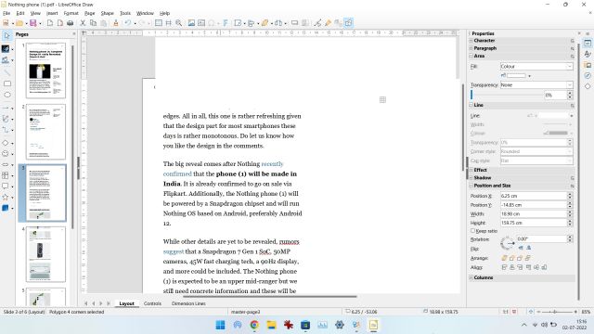This screenshot has width=594, height=334.
Task: Click the Open folder icon
Action: point(19,23)
